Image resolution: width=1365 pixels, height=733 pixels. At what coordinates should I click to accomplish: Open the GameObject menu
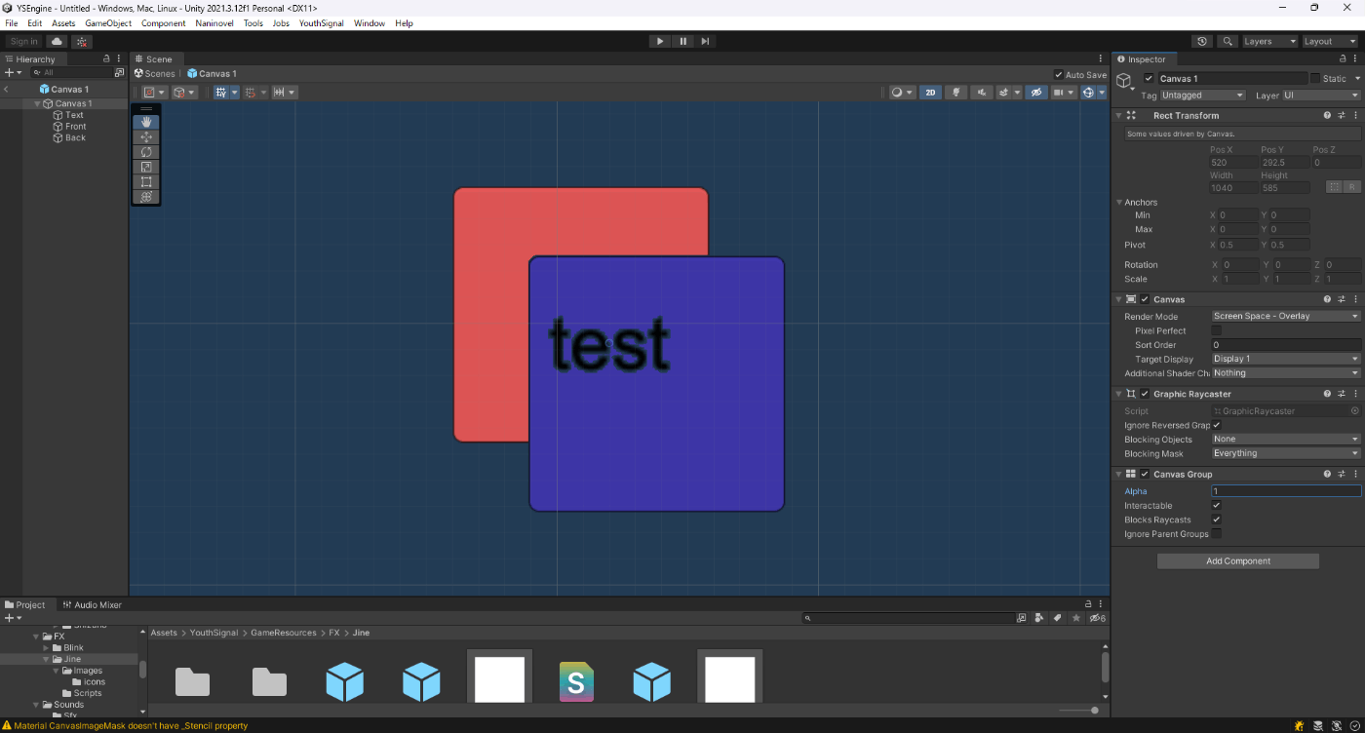(x=107, y=22)
